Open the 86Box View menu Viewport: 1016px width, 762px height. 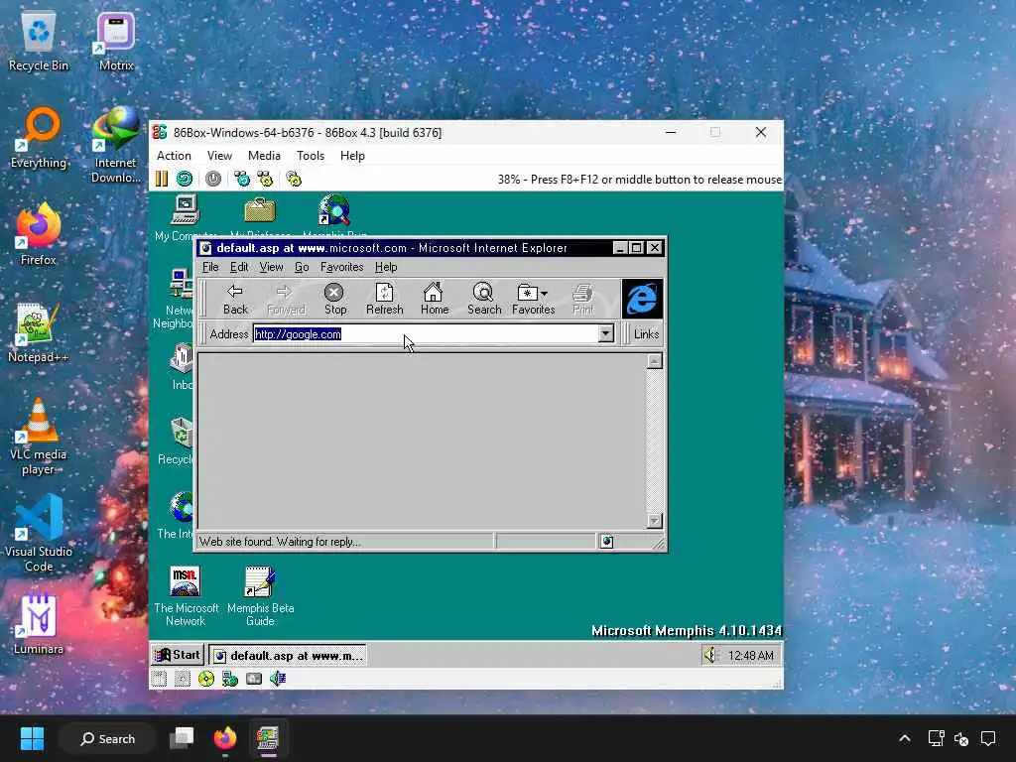click(219, 156)
